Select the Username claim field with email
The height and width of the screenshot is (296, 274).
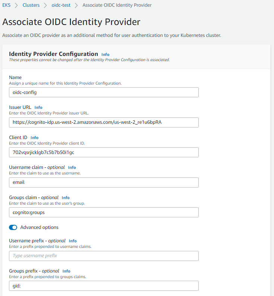[x=104, y=182]
